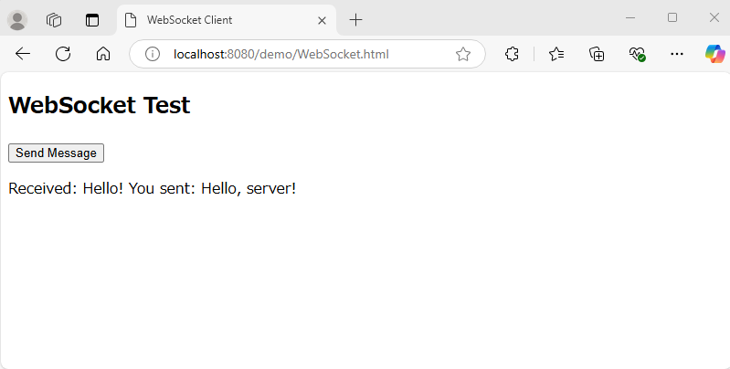Refresh the page
730x369 pixels.
(x=63, y=54)
